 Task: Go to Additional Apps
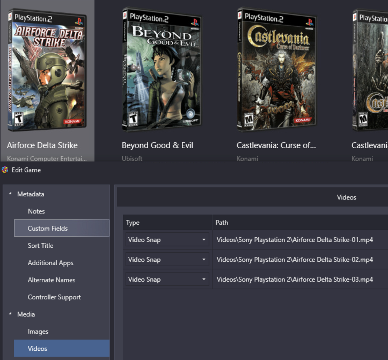pos(50,263)
